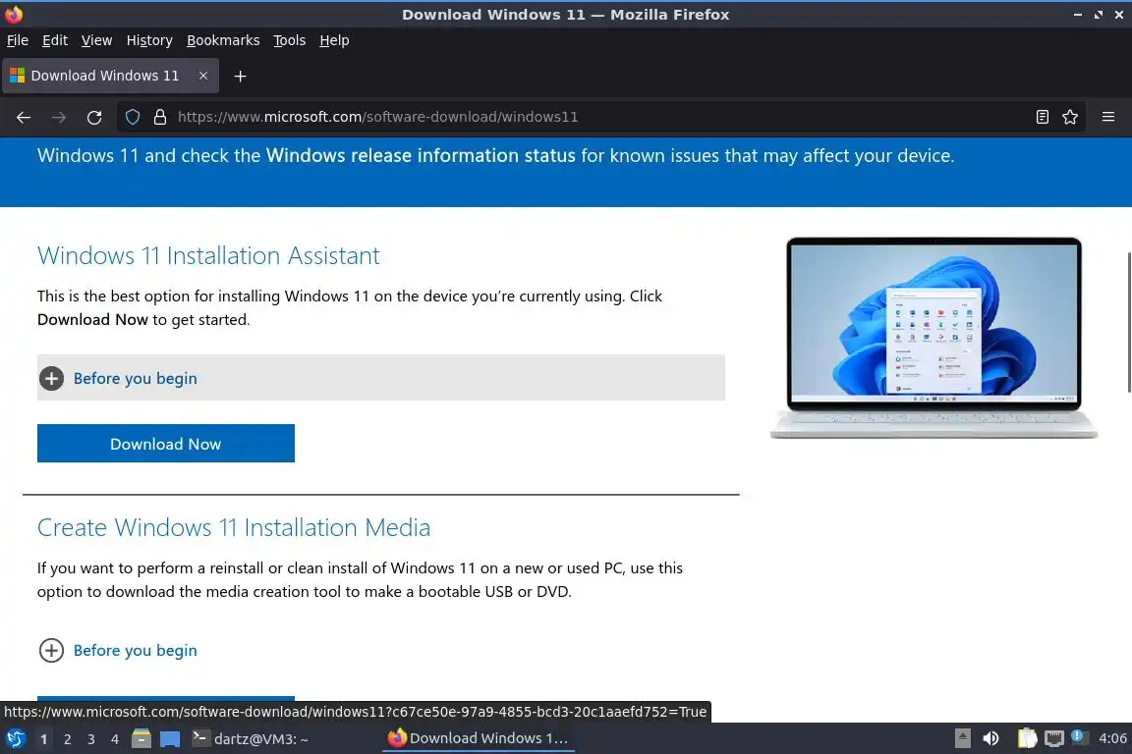Screen dimensions: 1132x754
Task: Switch to workspace 2
Action: point(67,739)
